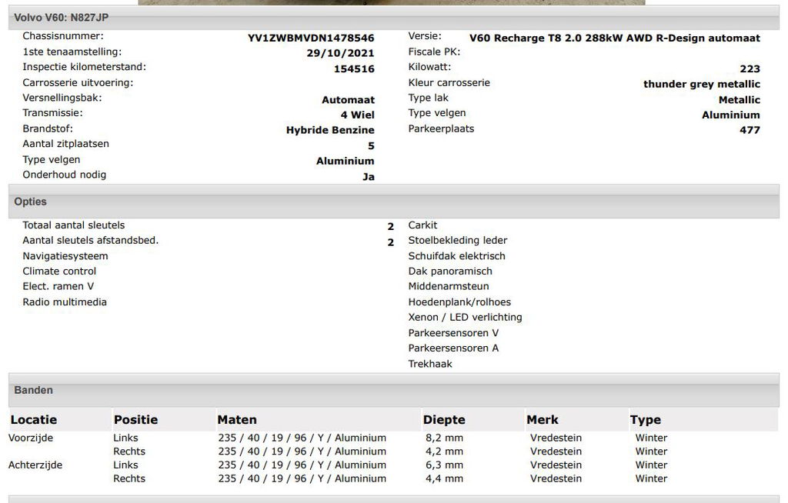
Task: Click the inspection mileage value 154516
Action: pos(354,68)
